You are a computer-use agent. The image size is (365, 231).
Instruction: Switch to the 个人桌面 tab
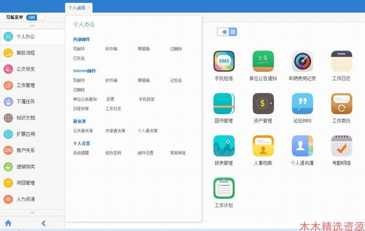click(77, 8)
